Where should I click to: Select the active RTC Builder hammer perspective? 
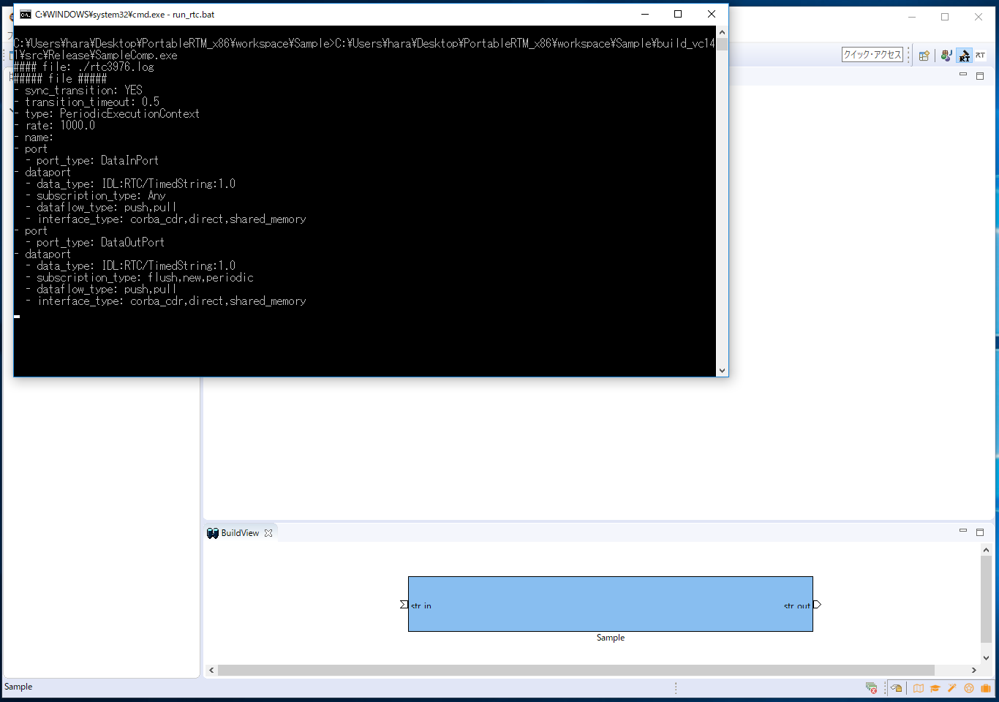(x=964, y=56)
